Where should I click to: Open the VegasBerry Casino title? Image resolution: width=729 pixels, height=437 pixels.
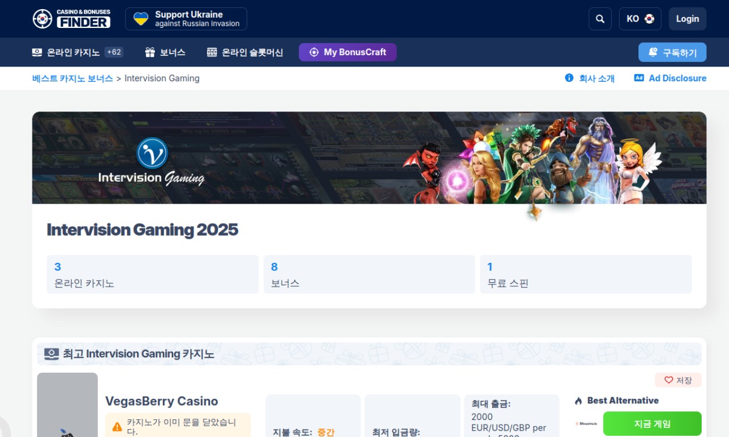click(162, 401)
